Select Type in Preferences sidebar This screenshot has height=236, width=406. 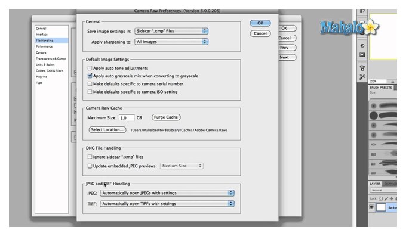pos(39,83)
